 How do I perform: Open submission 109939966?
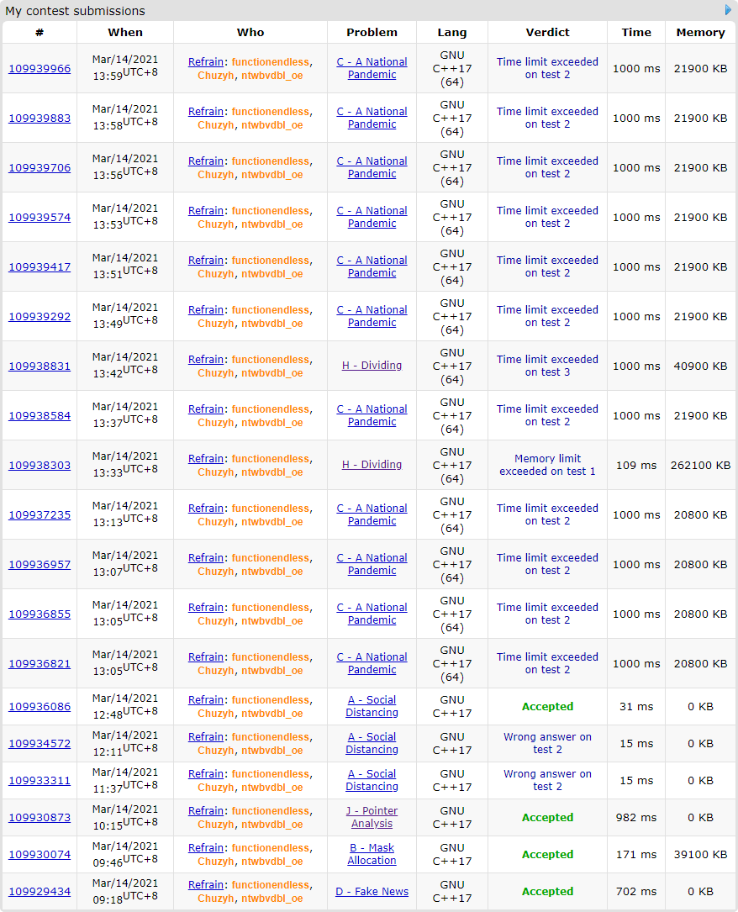click(x=40, y=69)
